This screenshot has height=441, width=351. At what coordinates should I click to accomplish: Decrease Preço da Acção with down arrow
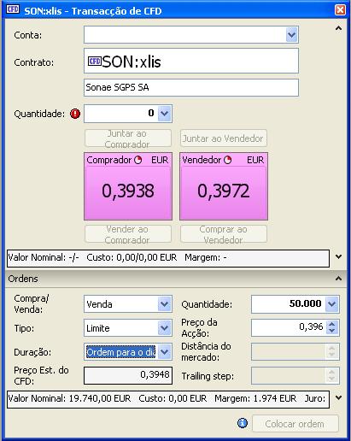[x=331, y=331]
